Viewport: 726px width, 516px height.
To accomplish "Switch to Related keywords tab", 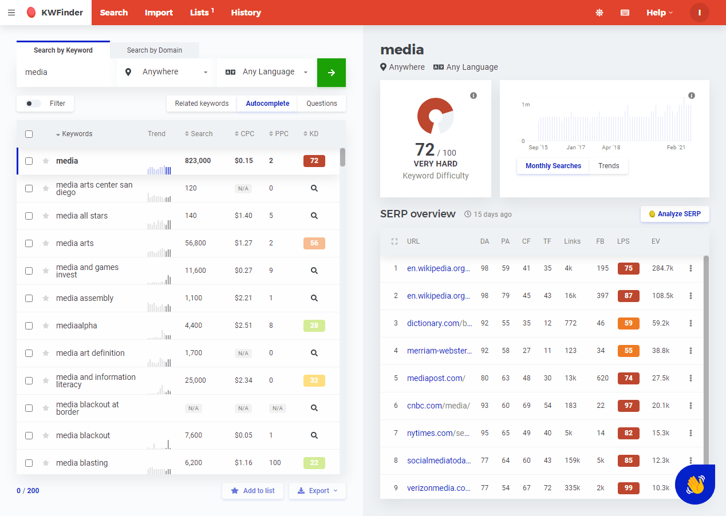I will pyautogui.click(x=202, y=104).
